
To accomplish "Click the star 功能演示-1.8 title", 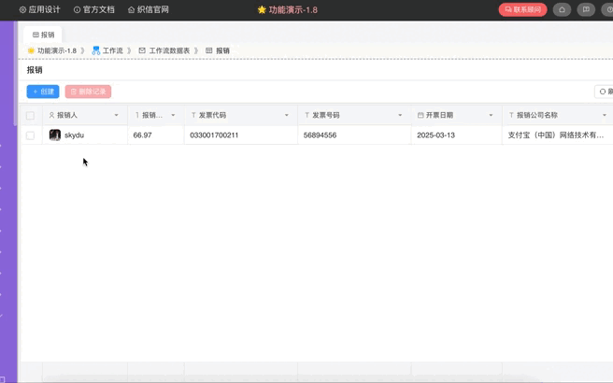I will (288, 9).
